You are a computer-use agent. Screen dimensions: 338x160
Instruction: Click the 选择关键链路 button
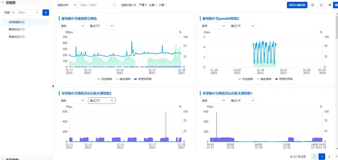point(297,5)
